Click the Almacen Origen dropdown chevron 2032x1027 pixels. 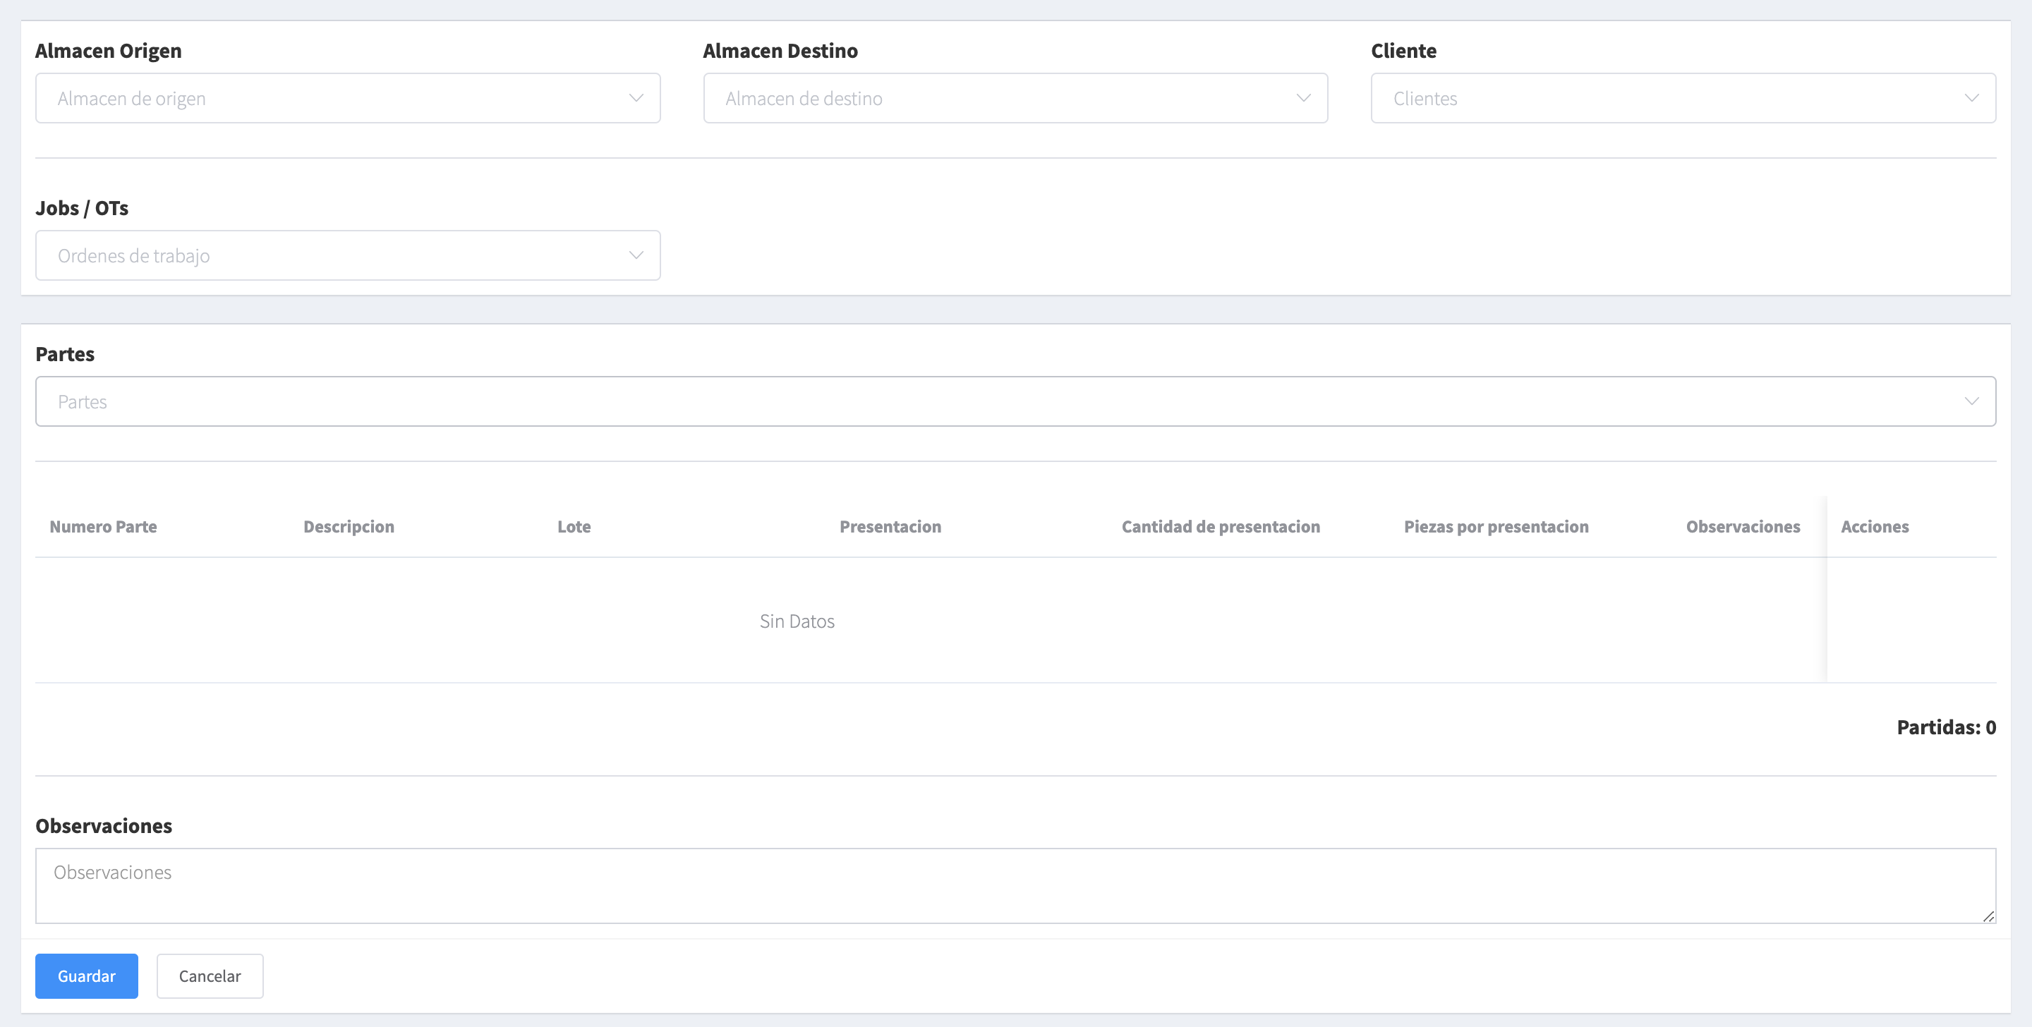636,98
